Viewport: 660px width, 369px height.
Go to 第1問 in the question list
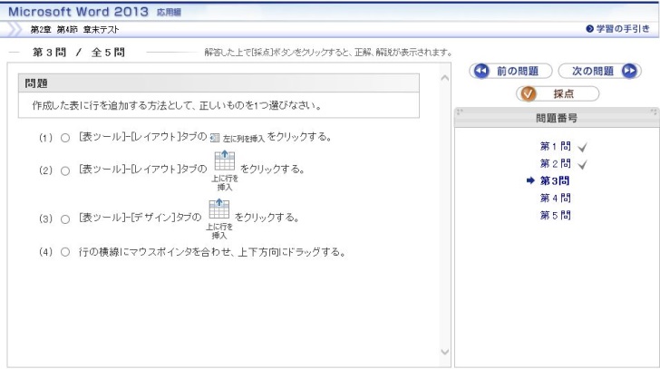(x=555, y=146)
